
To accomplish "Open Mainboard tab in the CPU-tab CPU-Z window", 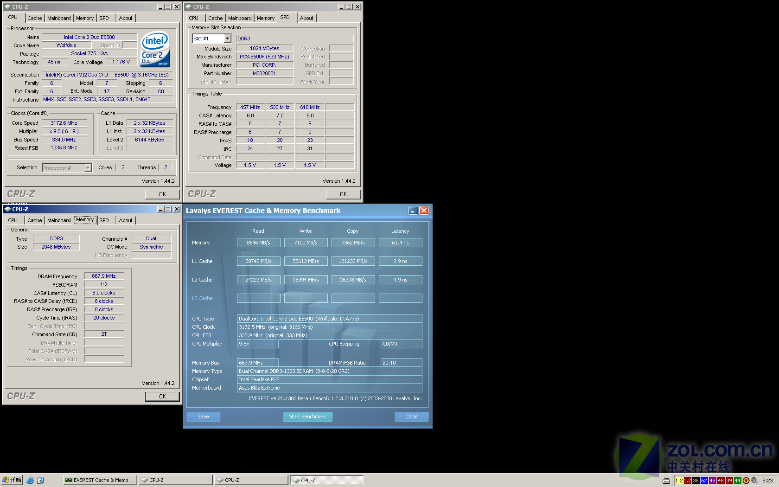I will click(59, 18).
